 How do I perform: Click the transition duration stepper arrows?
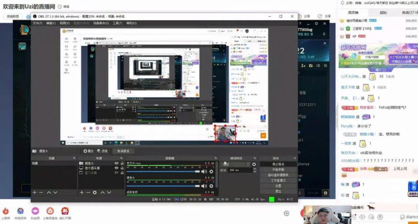coord(255,170)
